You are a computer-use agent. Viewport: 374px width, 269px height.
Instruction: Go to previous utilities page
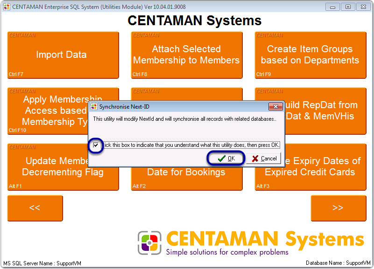35,208
